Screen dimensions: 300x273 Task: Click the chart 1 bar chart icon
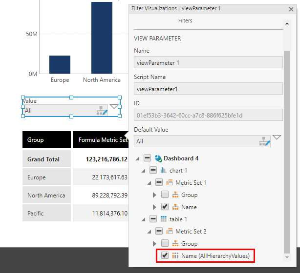(x=164, y=171)
